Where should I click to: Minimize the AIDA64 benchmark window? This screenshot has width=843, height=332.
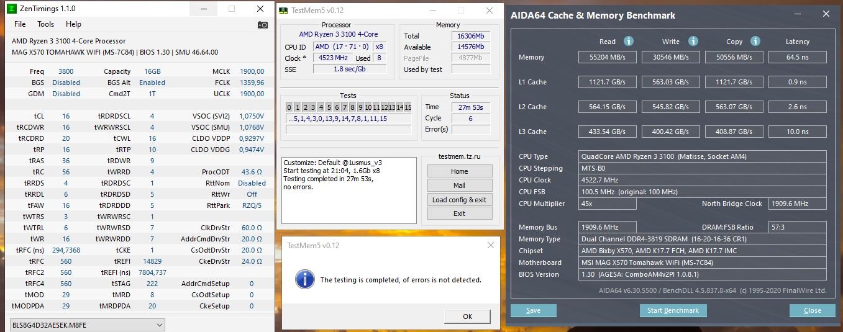(796, 14)
